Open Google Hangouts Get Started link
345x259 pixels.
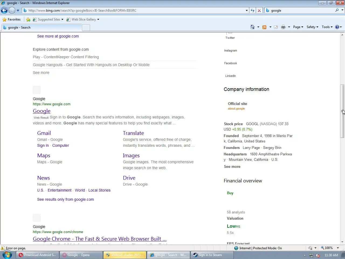click(91, 65)
